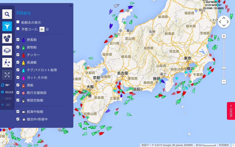Click the eye icon beside 207
Viewport: 235px width, 147px height.
[3, 105]
